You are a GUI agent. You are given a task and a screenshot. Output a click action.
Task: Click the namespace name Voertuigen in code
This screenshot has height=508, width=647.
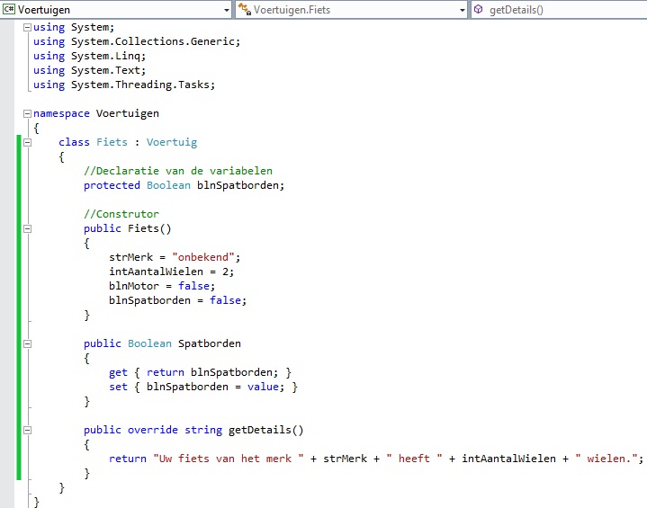point(128,113)
